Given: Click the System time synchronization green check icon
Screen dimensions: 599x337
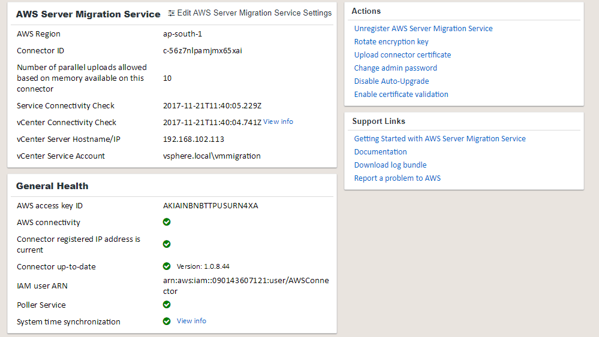Looking at the screenshot, I should pyautogui.click(x=167, y=321).
